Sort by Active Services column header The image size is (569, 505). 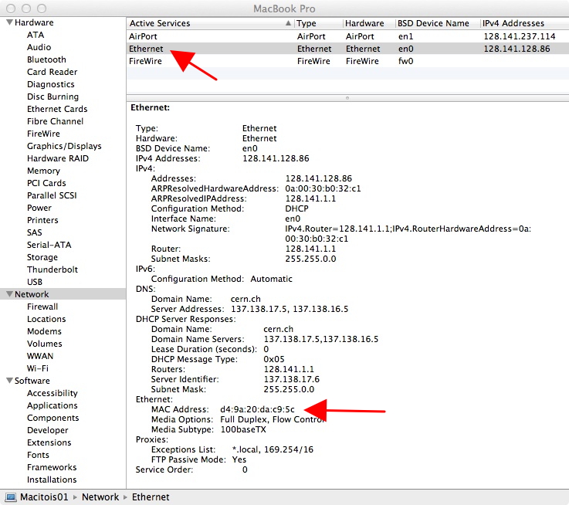tap(210, 23)
